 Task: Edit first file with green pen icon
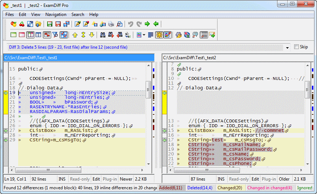click(x=78, y=24)
